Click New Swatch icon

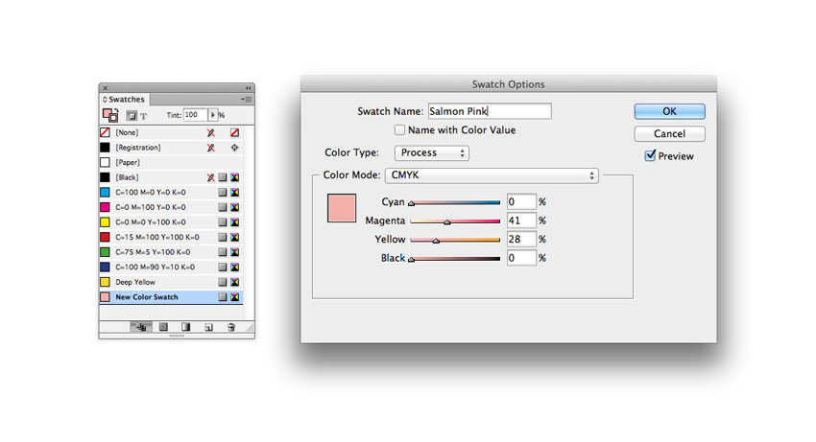point(208,327)
